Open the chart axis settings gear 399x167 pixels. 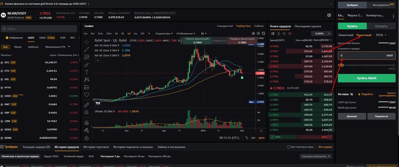261,131
